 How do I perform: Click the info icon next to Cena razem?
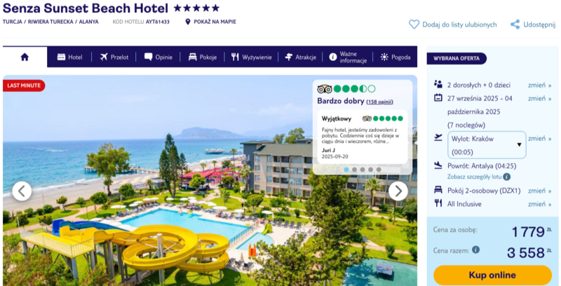[475, 250]
